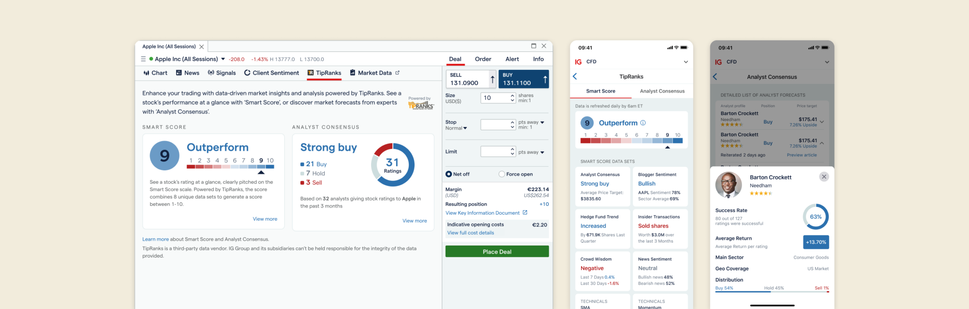This screenshot has height=309, width=969.
Task: Click the TipRanks tab icon
Action: (310, 73)
